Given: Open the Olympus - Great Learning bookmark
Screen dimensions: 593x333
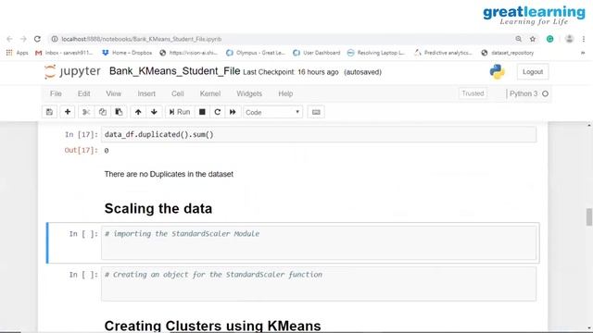Looking at the screenshot, I should click(x=256, y=53).
